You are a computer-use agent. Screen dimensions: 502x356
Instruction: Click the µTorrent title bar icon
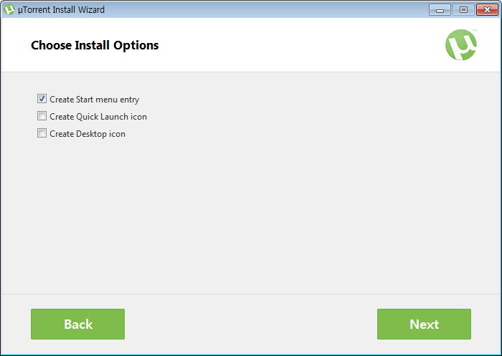(x=9, y=9)
